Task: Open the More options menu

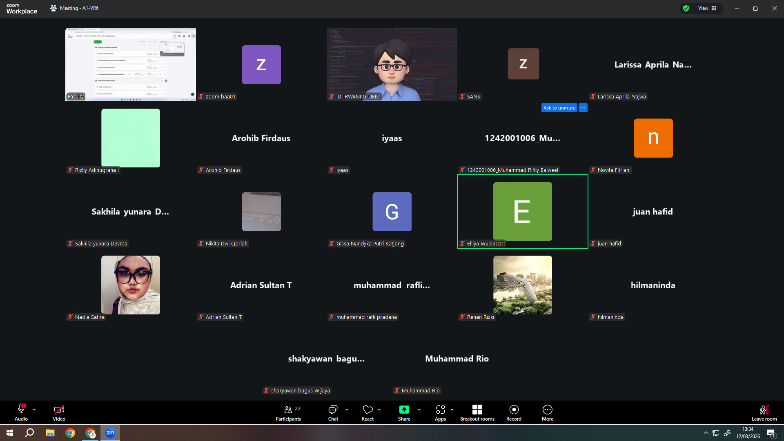Action: 548,412
